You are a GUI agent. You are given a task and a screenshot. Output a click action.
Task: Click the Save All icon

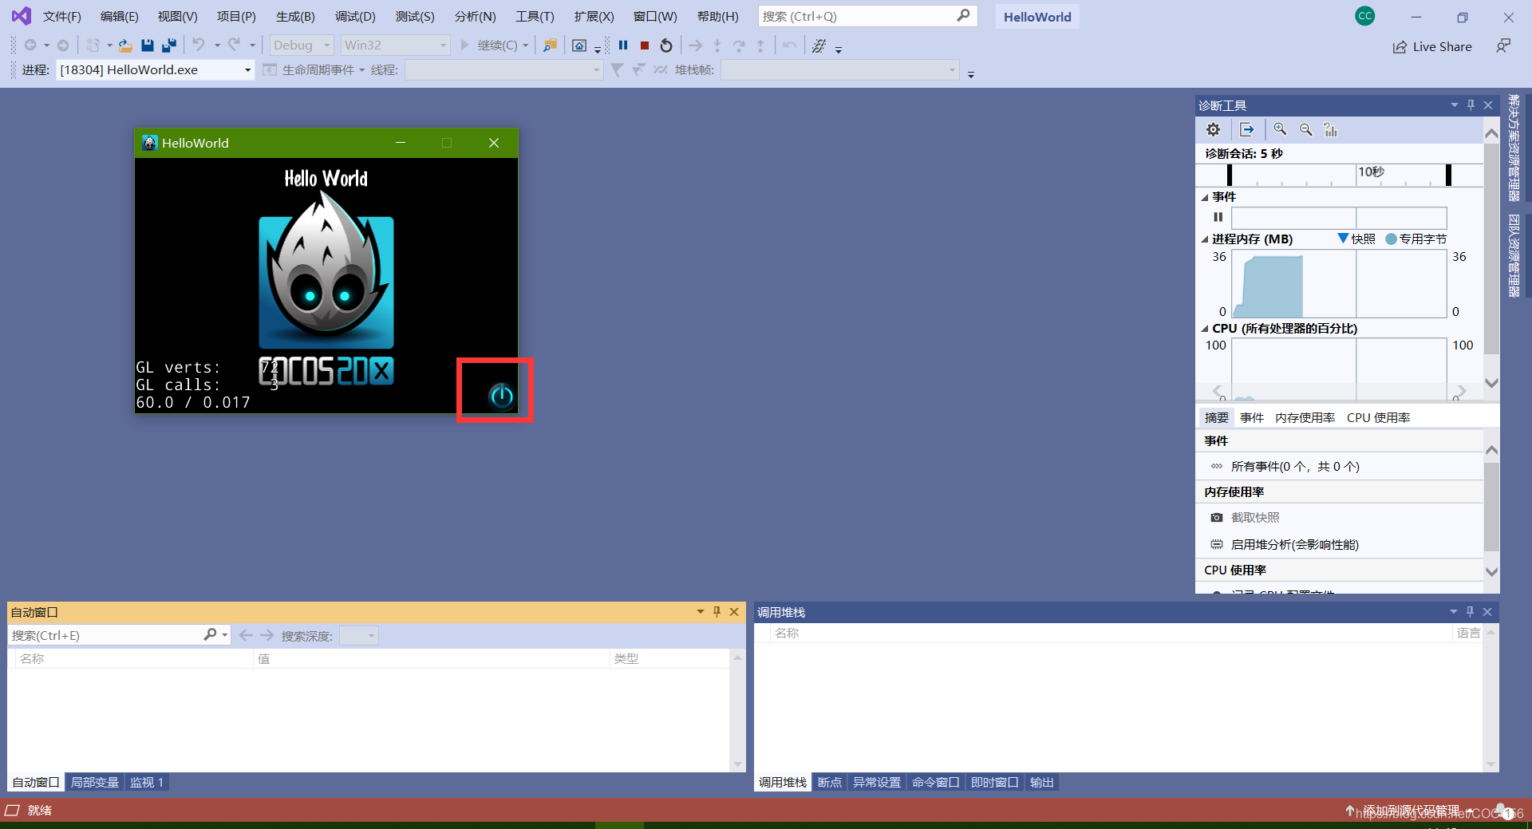168,45
